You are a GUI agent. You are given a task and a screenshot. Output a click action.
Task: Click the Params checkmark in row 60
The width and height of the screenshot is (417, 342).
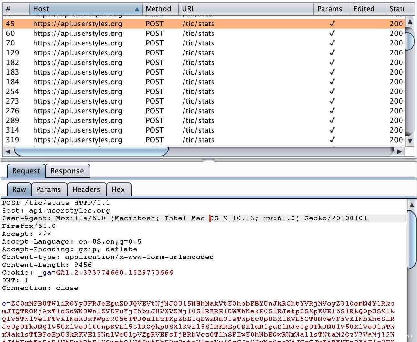[332, 34]
